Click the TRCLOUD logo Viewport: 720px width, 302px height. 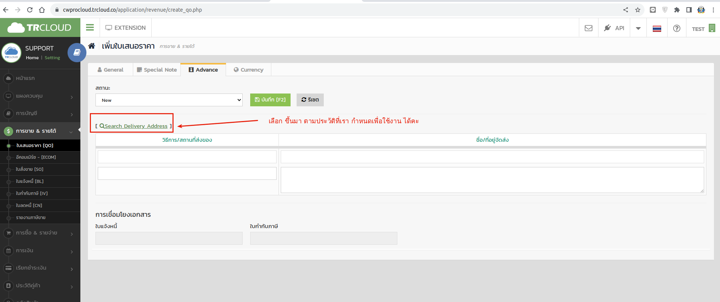coord(40,28)
